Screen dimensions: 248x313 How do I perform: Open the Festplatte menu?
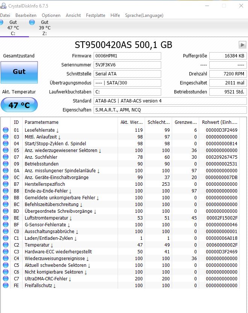(x=95, y=15)
